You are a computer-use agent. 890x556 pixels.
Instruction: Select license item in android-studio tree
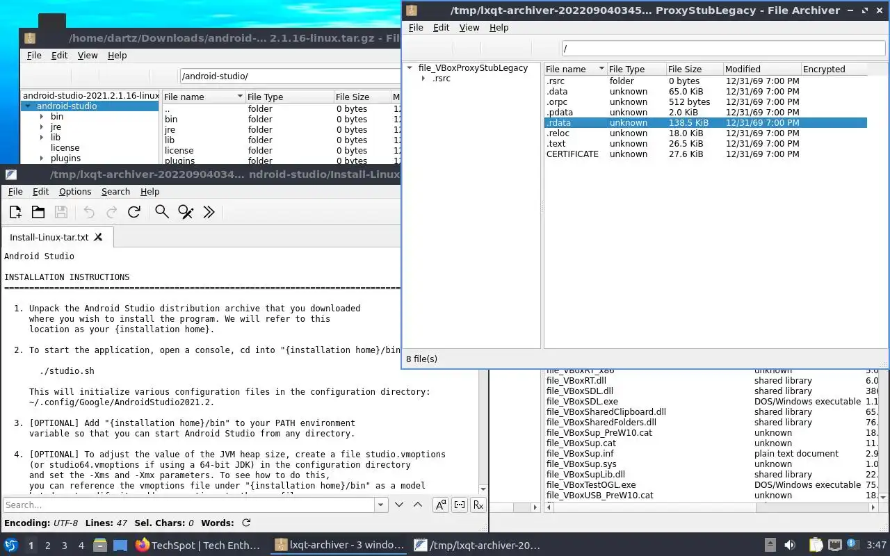pyautogui.click(x=65, y=148)
